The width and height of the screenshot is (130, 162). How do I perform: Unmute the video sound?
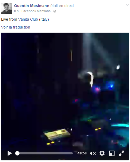[93, 153]
